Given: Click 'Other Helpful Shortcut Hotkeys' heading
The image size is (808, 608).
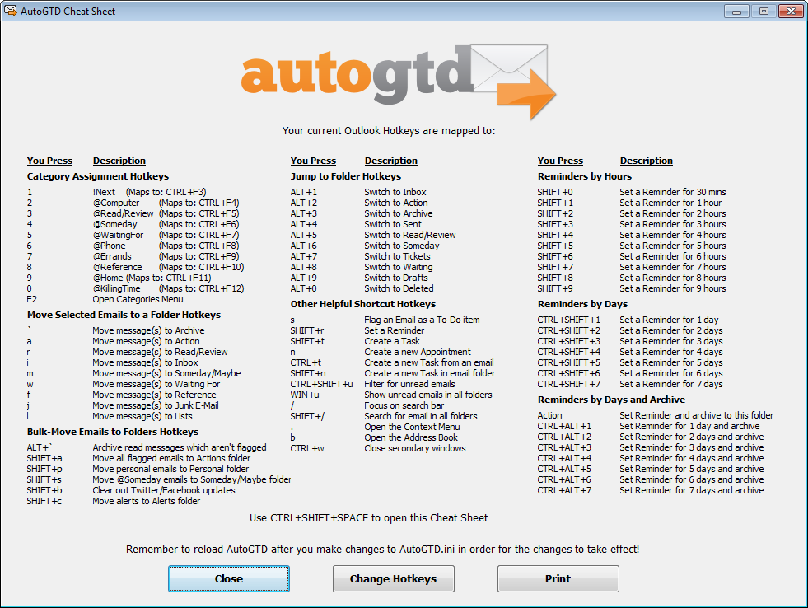Looking at the screenshot, I should tap(363, 304).
